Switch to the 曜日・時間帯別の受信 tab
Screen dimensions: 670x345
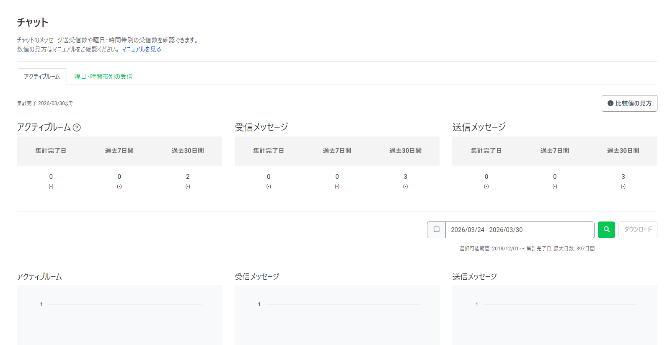tap(103, 77)
